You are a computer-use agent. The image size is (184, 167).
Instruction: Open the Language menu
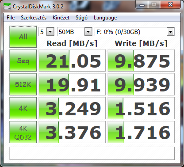[105, 18]
